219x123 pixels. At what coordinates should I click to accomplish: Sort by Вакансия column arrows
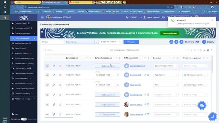pyautogui.click(x=178, y=58)
